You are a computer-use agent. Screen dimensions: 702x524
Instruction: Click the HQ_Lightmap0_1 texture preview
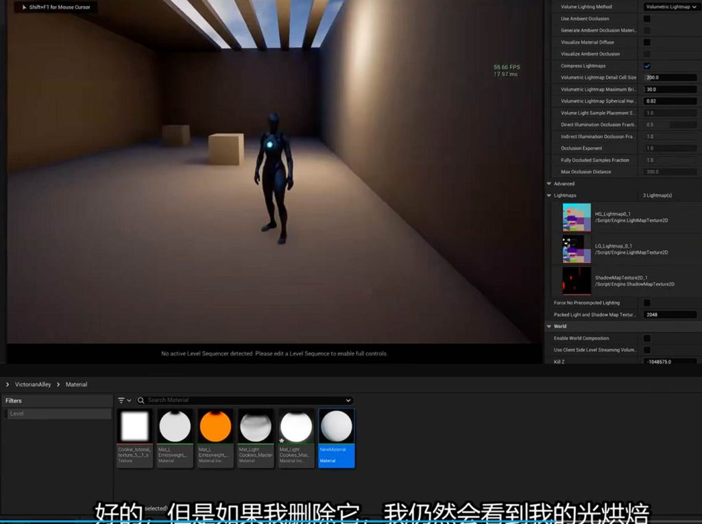577,217
